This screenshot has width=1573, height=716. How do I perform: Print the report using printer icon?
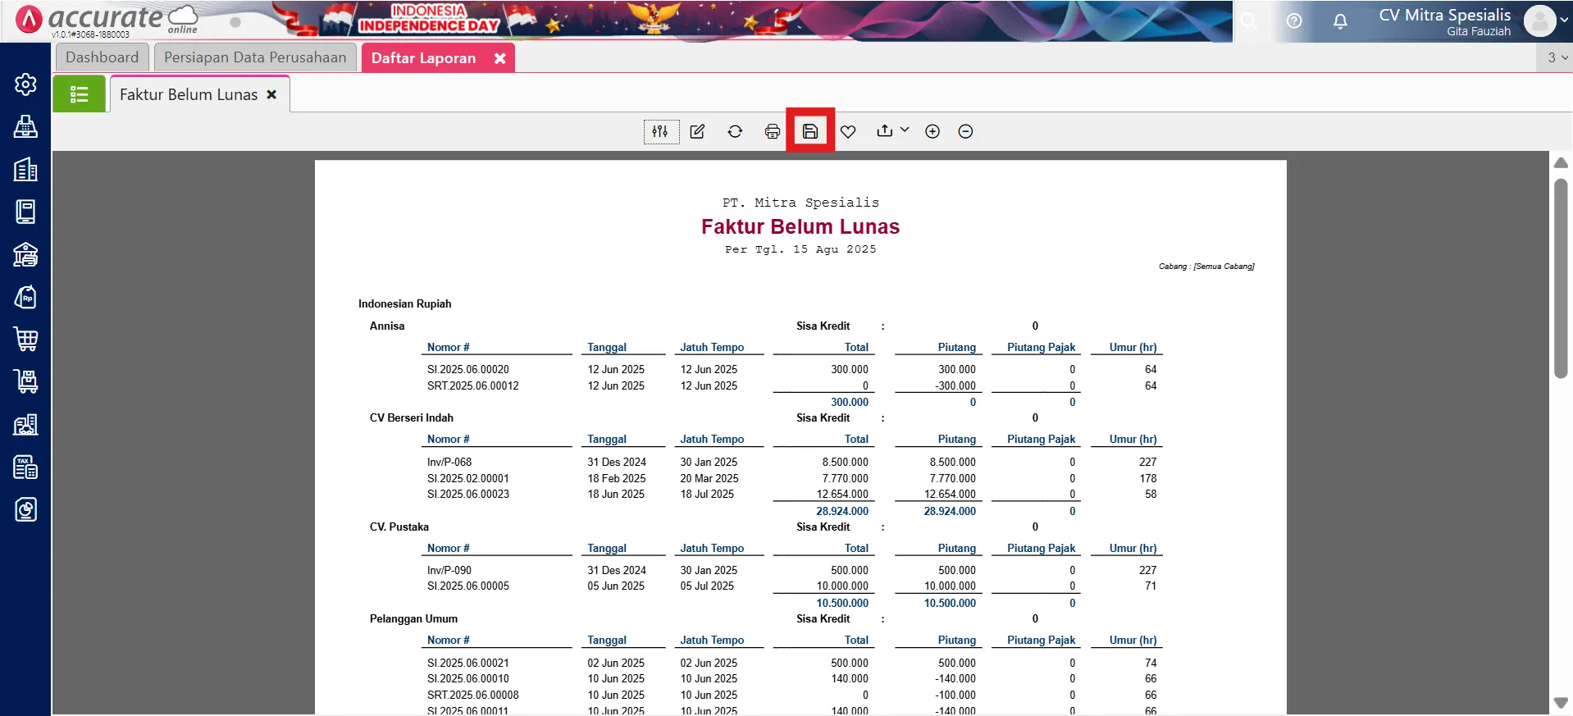click(772, 131)
